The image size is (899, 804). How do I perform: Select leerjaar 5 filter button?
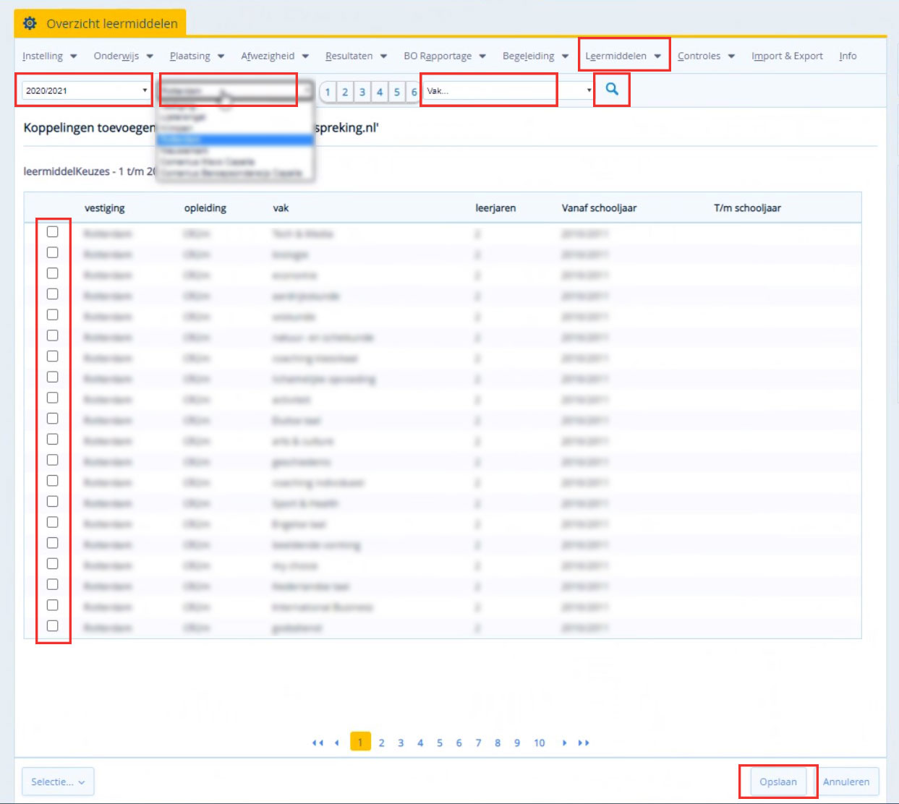(x=397, y=92)
